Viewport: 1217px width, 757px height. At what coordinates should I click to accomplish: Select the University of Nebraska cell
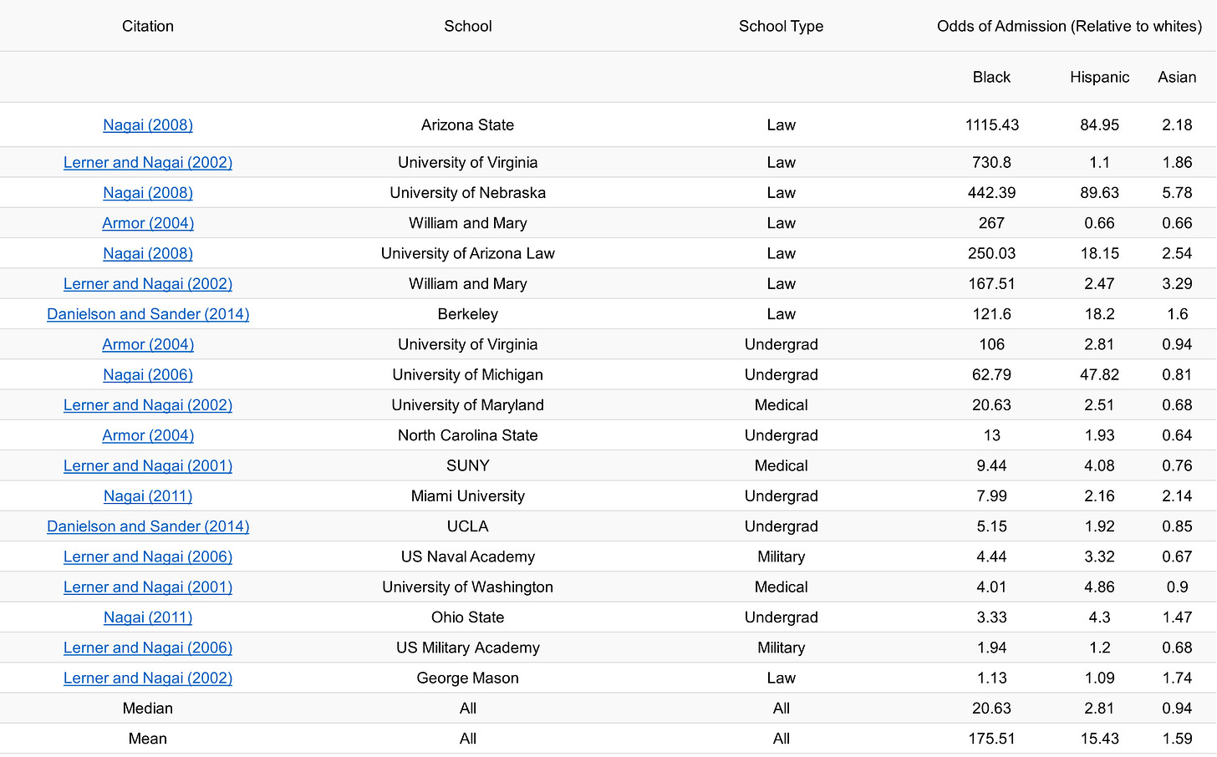(468, 192)
